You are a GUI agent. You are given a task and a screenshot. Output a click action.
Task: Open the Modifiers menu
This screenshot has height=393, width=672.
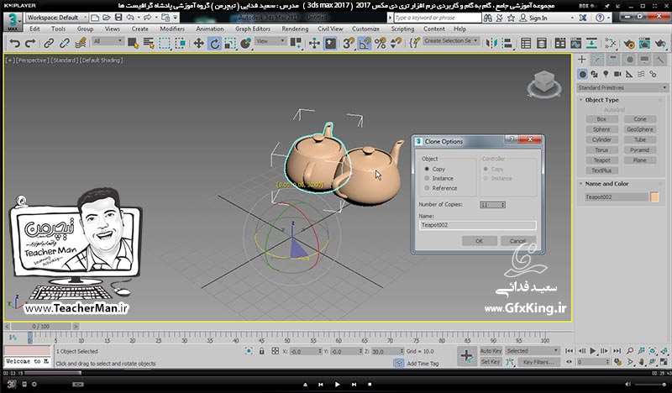point(172,29)
